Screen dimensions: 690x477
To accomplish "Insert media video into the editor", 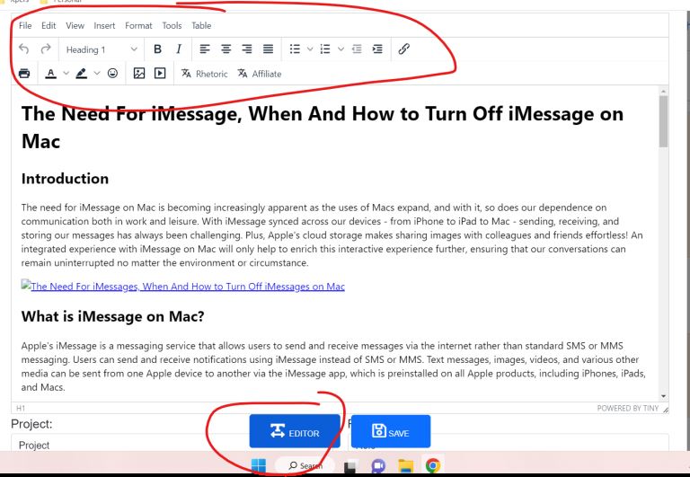I will (160, 73).
